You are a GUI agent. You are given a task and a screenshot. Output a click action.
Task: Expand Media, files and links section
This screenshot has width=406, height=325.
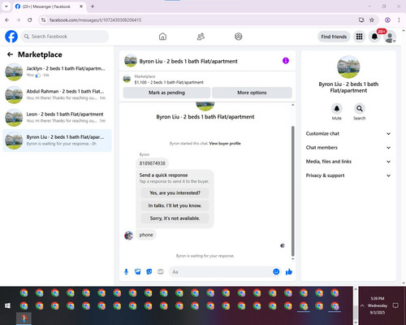(x=348, y=162)
